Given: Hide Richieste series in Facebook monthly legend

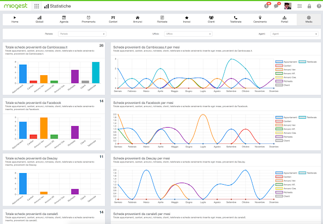Looking at the screenshot, I should (284, 137).
